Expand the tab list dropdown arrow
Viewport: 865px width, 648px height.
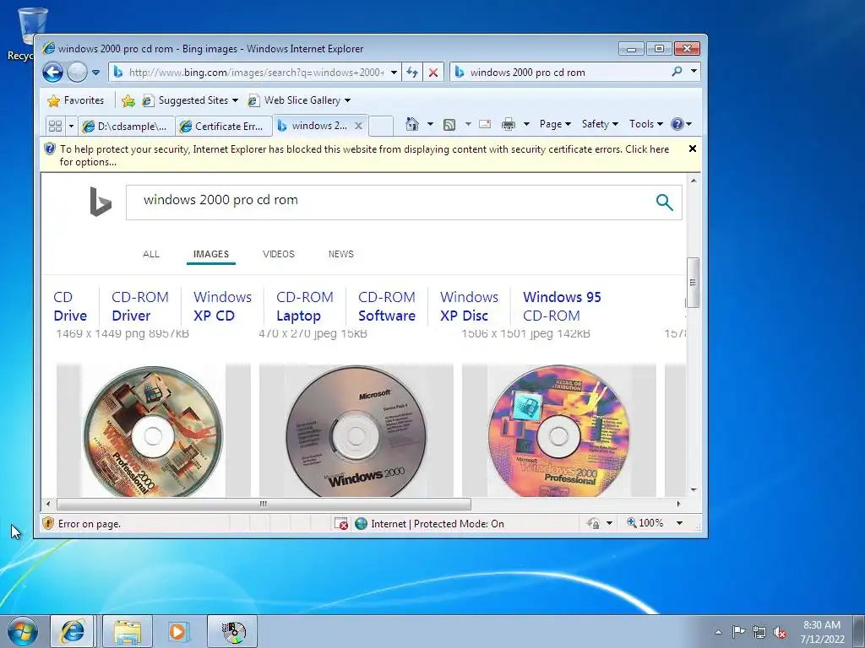click(71, 127)
